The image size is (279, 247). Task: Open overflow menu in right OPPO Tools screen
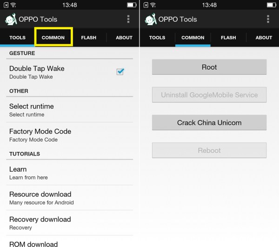click(x=268, y=19)
